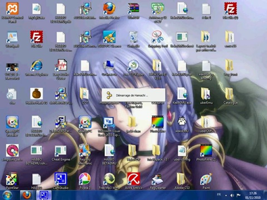Open the FileZilla (2) shortcut
The height and width of the screenshot is (200, 267).
[230, 9]
